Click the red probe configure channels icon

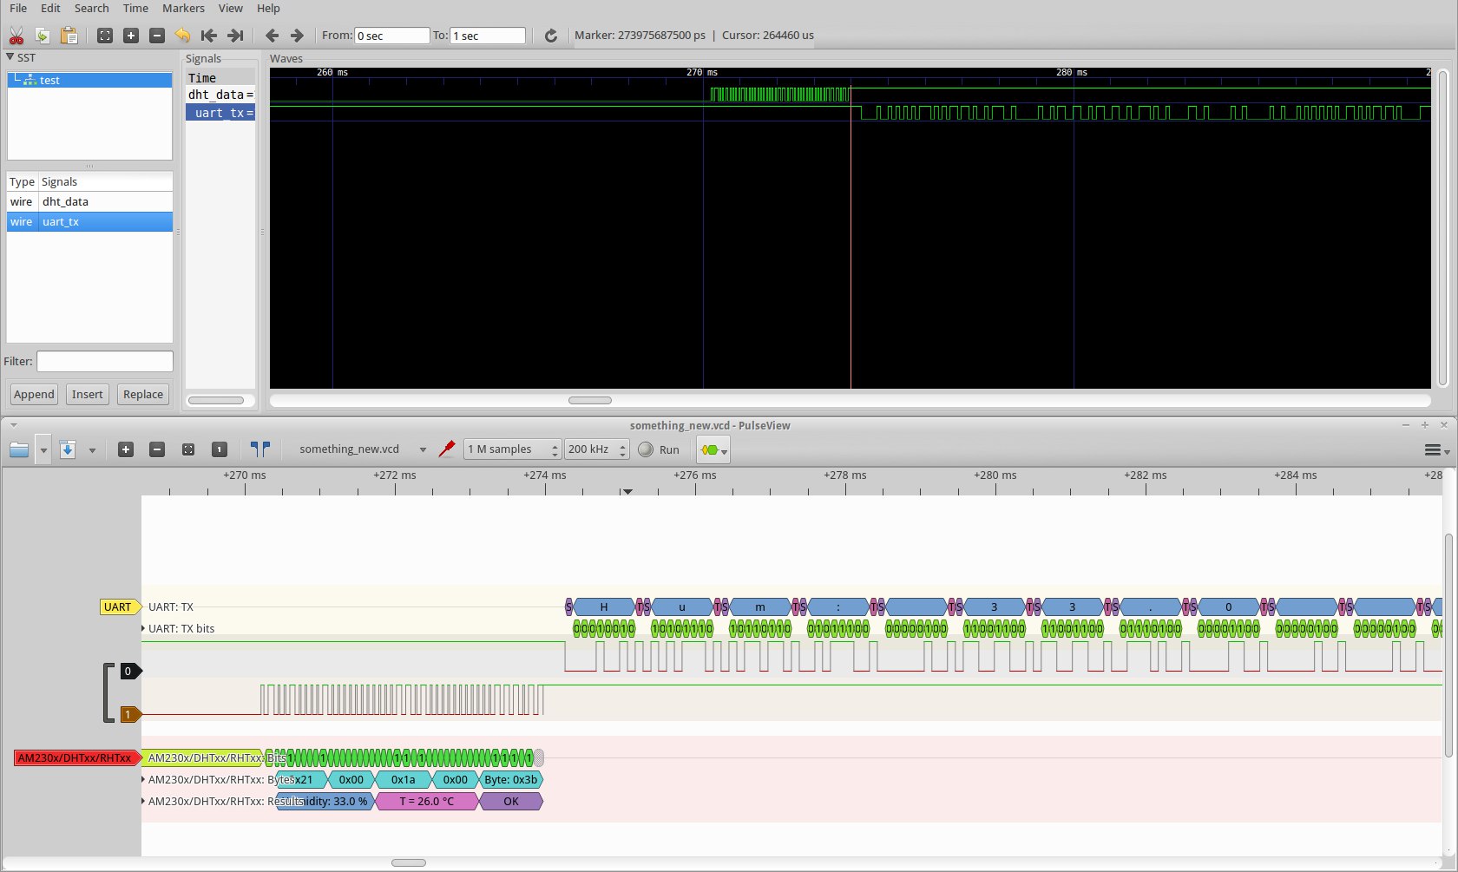point(447,449)
